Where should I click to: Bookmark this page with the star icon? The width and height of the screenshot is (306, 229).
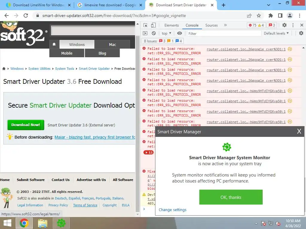point(259,16)
